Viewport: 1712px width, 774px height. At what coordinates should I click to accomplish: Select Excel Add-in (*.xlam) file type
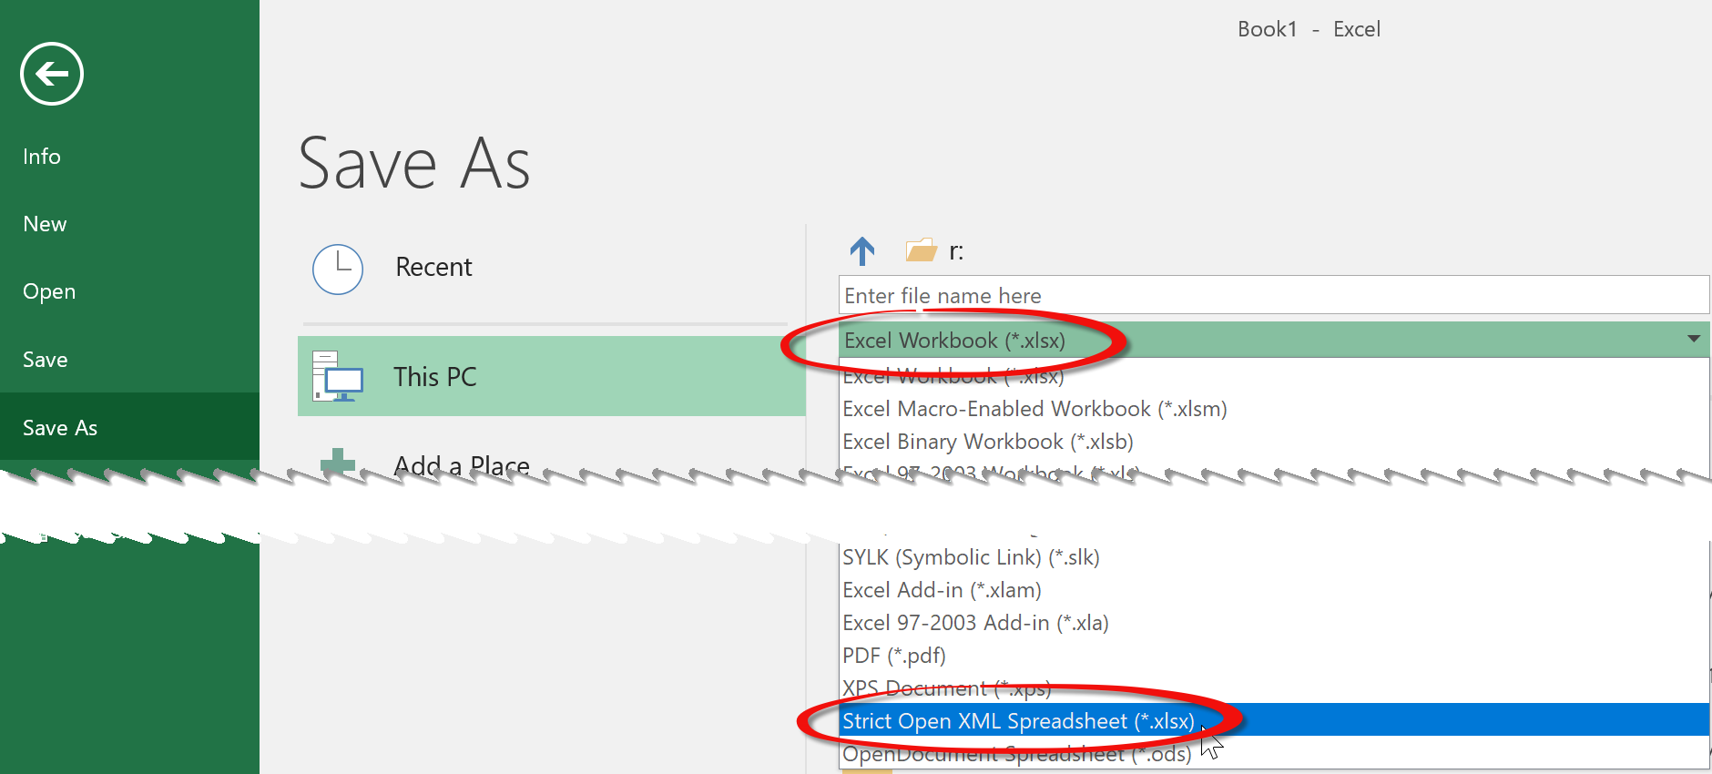pyautogui.click(x=942, y=590)
